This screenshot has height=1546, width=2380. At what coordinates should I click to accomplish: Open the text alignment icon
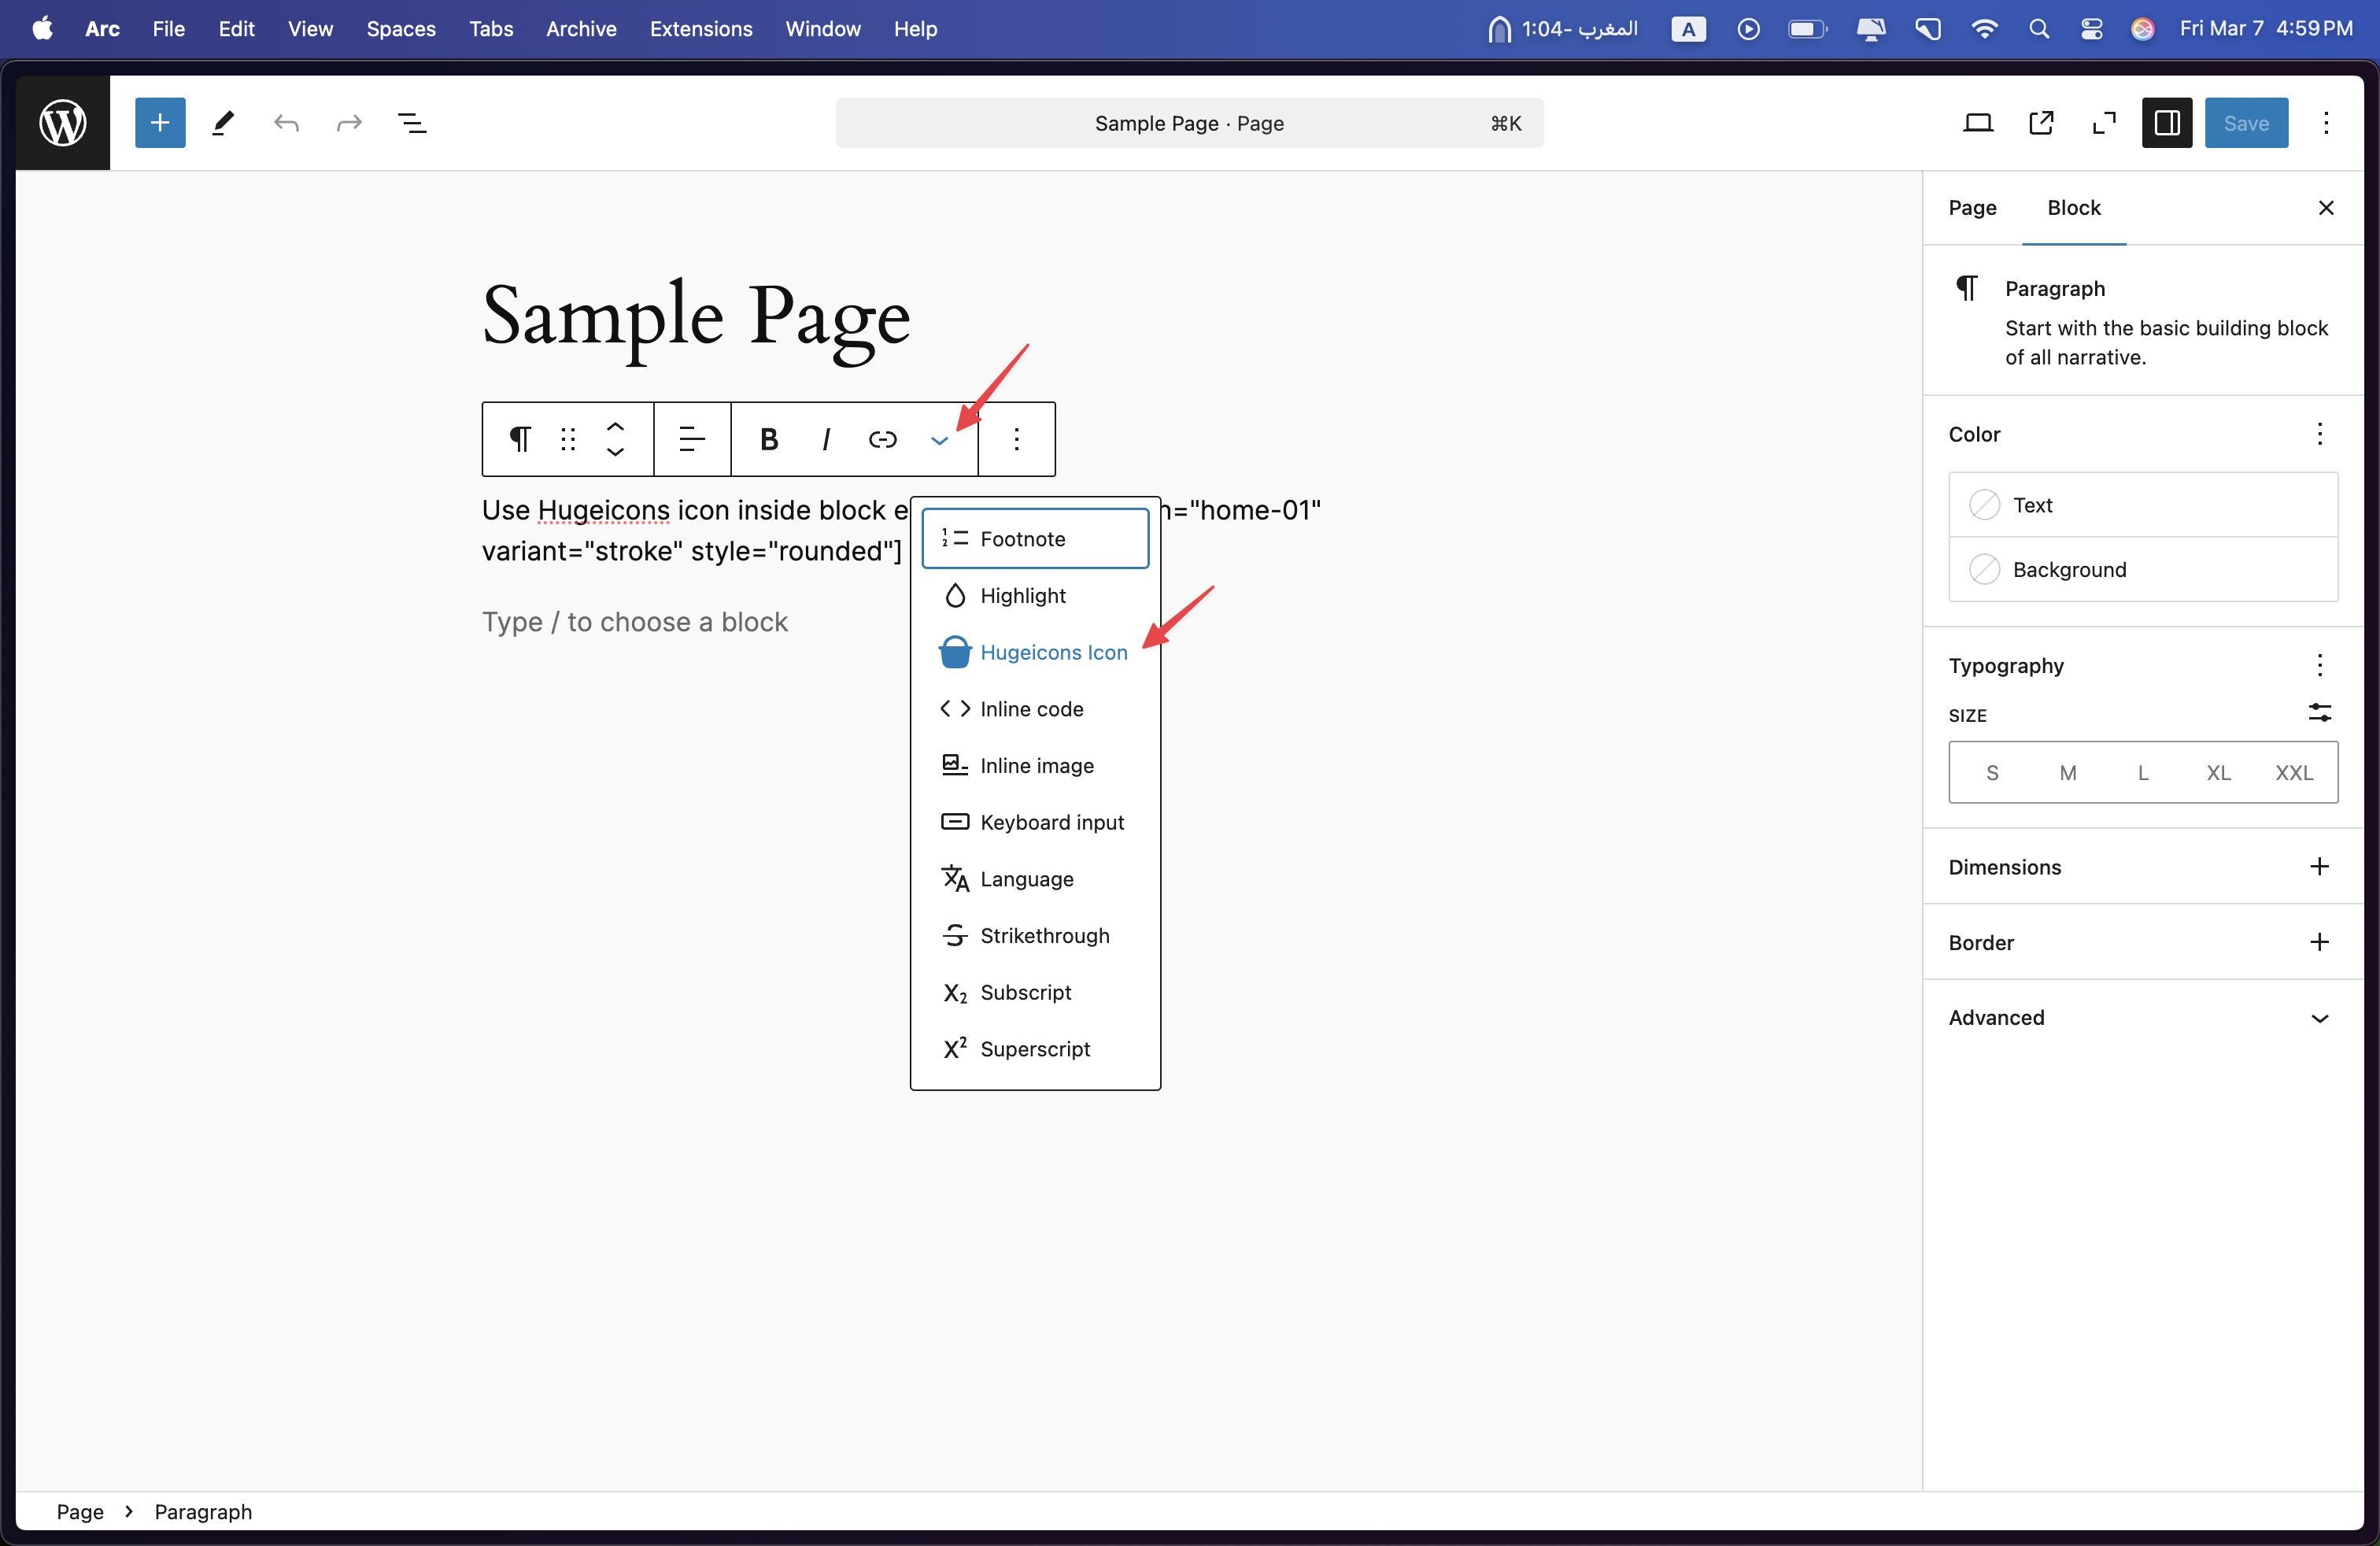click(692, 439)
